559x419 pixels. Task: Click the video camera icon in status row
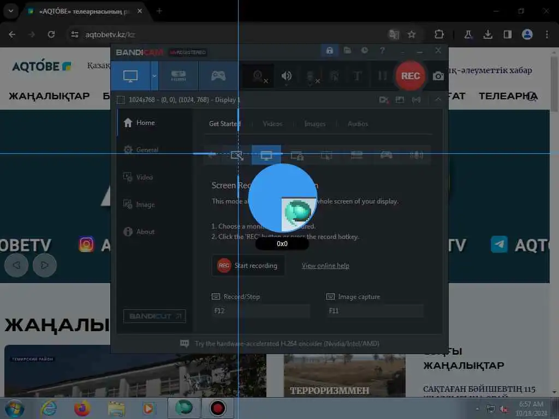tap(384, 100)
